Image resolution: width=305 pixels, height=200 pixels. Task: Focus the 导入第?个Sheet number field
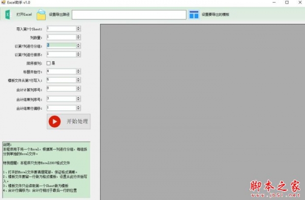pyautogui.click(x=62, y=28)
